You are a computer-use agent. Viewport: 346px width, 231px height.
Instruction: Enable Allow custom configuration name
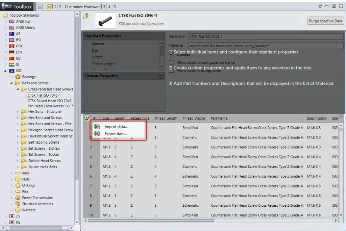(x=171, y=62)
